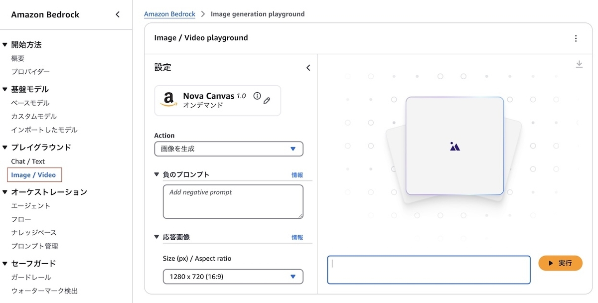
Task: Collapse the セーフガード section
Action: [x=5, y=264]
